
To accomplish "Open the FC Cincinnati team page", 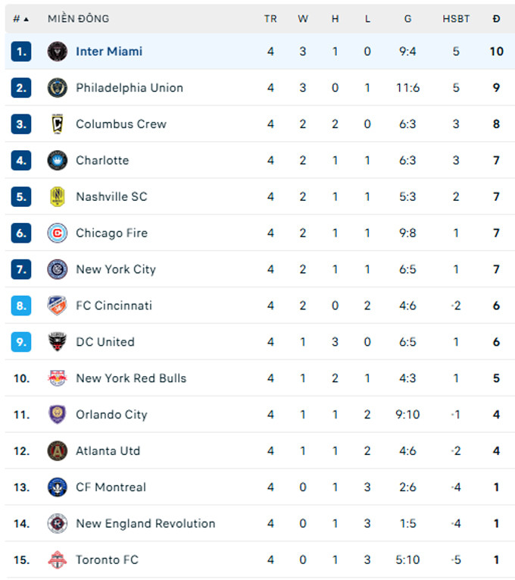I will click(114, 306).
